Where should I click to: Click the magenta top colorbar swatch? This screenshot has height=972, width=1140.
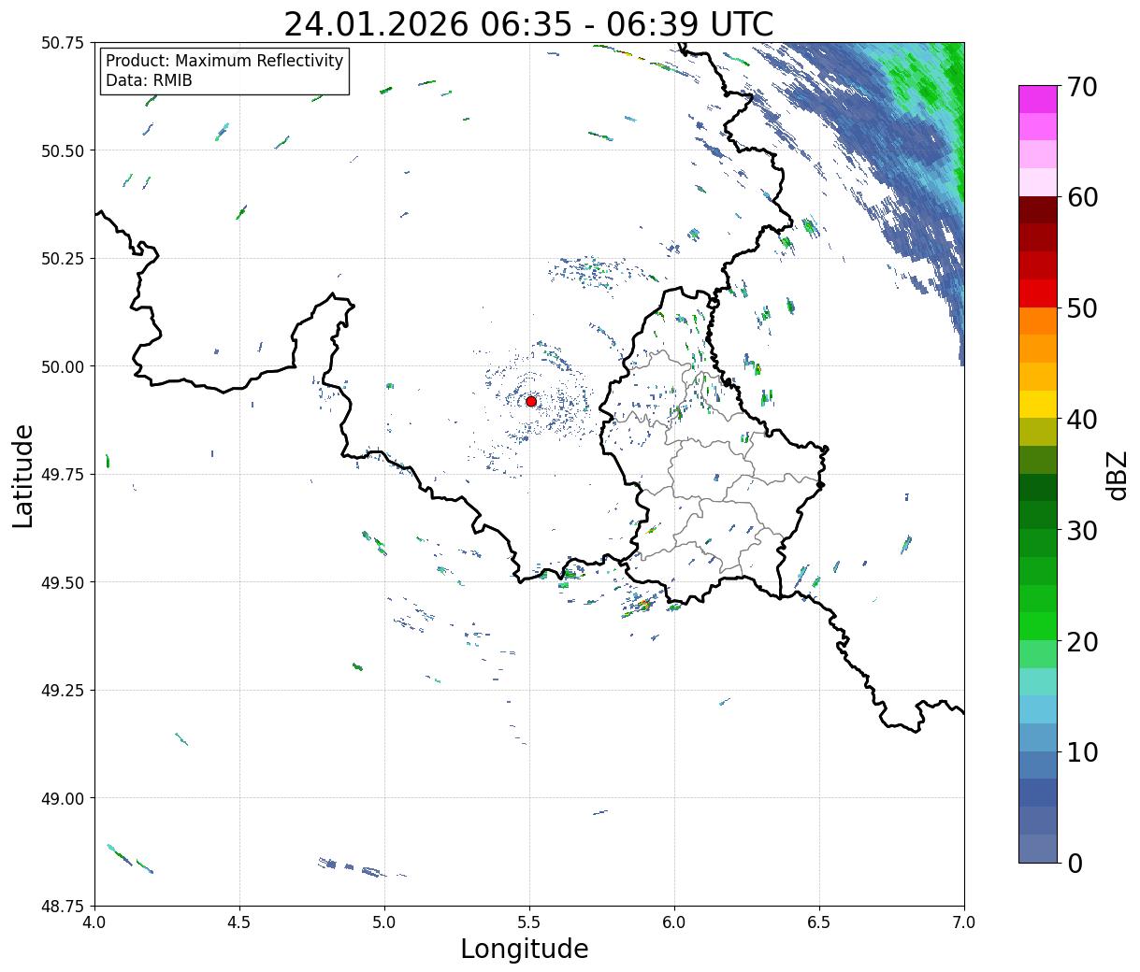1038,99
